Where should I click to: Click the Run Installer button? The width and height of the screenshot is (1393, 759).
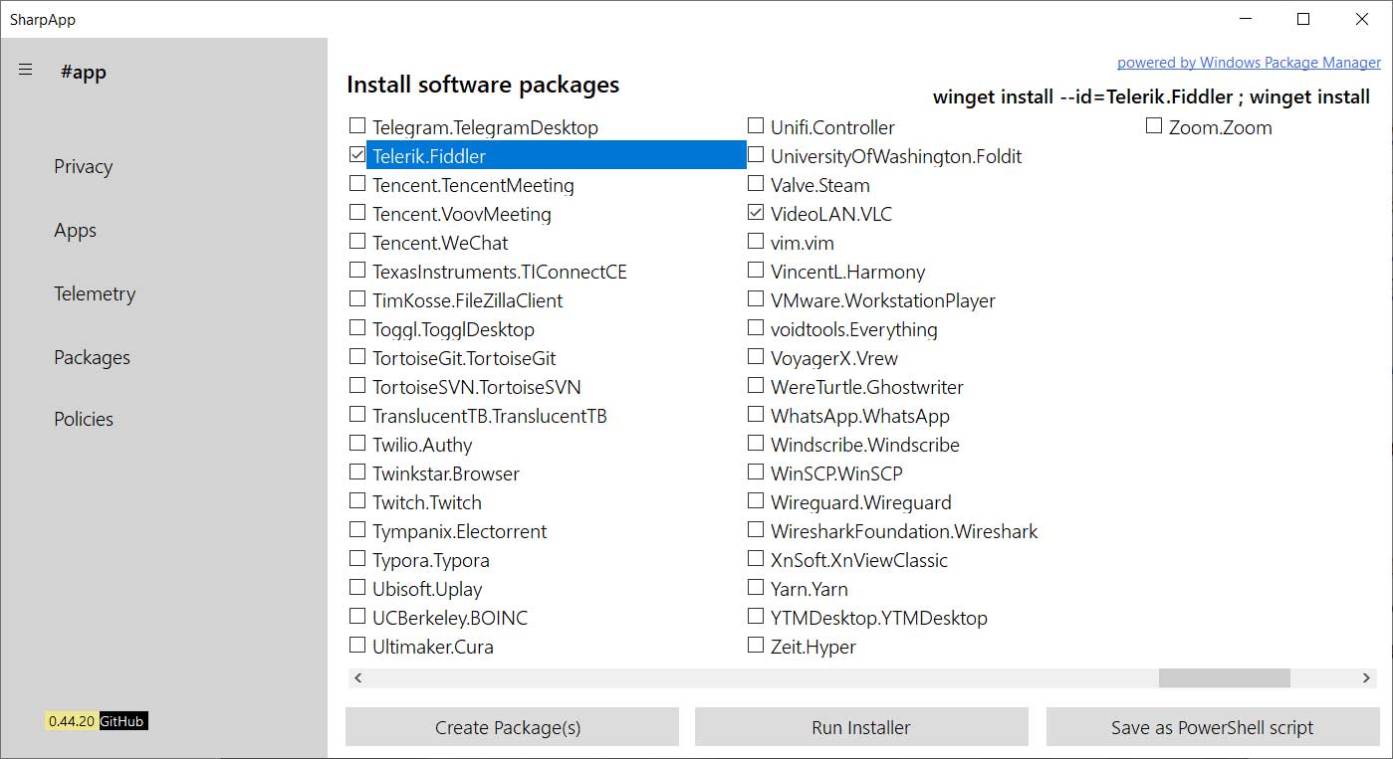(861, 727)
